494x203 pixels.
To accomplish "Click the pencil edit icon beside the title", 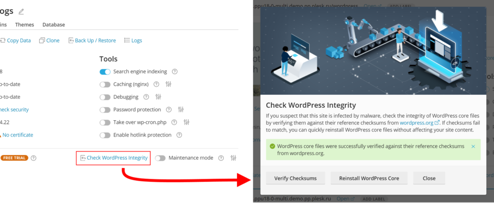I will click(21, 12).
